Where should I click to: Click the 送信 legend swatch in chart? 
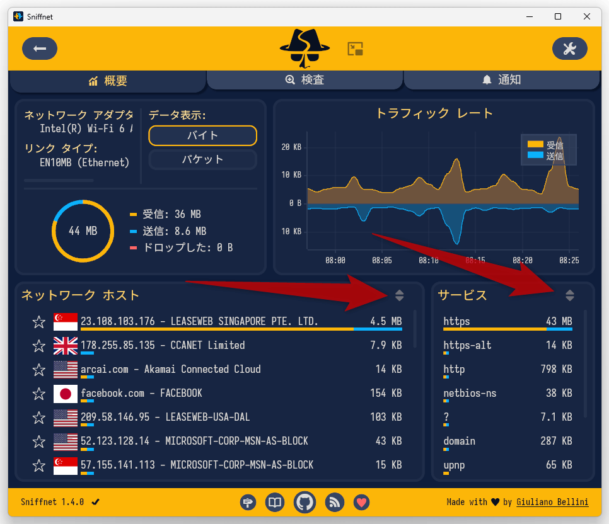tap(535, 155)
